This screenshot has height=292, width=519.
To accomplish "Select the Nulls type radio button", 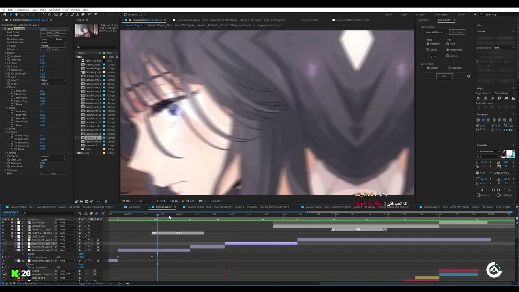I will (448, 43).
